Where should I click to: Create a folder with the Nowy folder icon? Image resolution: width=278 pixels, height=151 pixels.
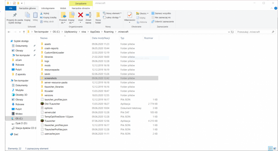[x=98, y=16]
